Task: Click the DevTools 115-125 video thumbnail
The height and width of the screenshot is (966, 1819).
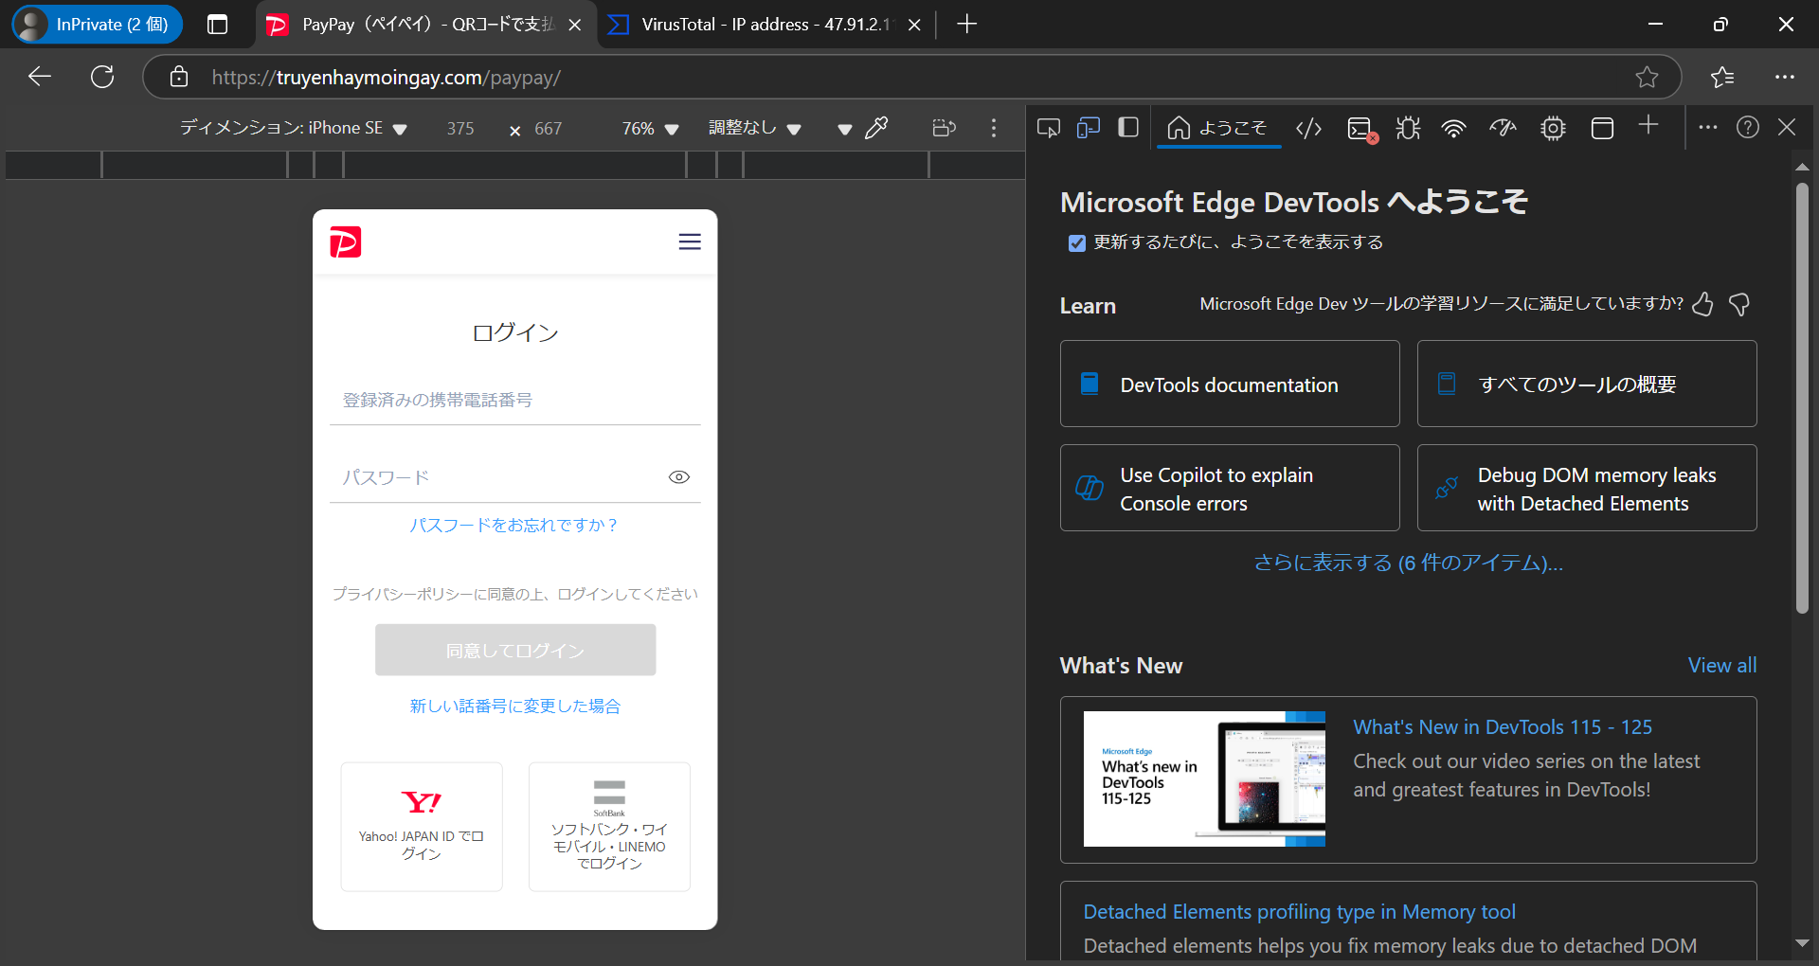Action: click(x=1204, y=778)
